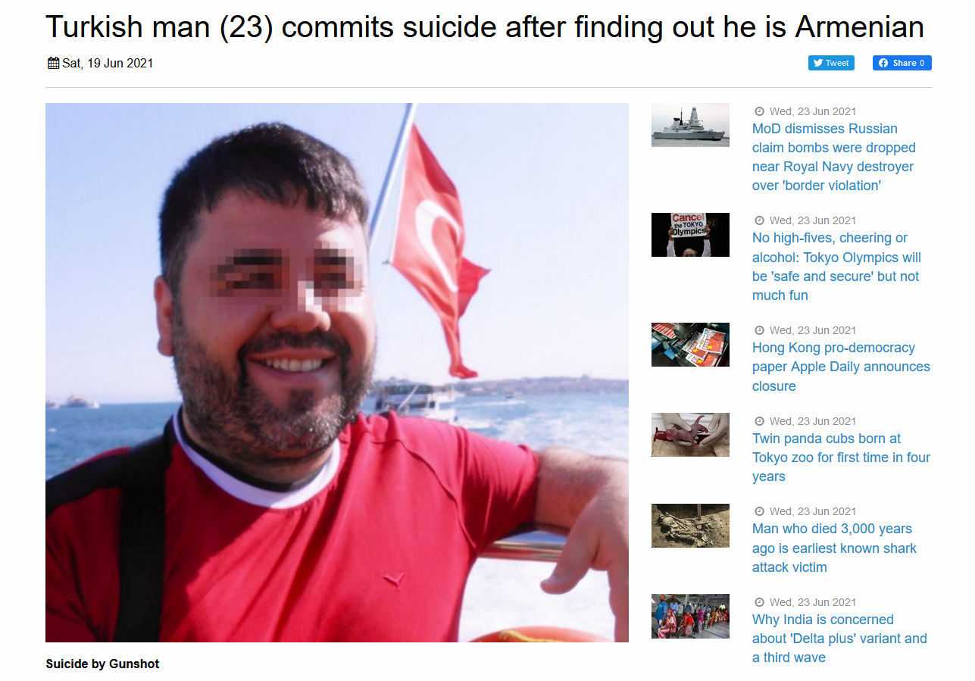
Task: Open the skeleton shark victim thumbnail
Action: pos(690,526)
